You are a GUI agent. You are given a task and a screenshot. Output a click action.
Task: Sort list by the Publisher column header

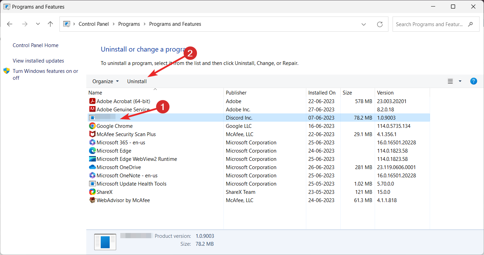click(x=236, y=93)
